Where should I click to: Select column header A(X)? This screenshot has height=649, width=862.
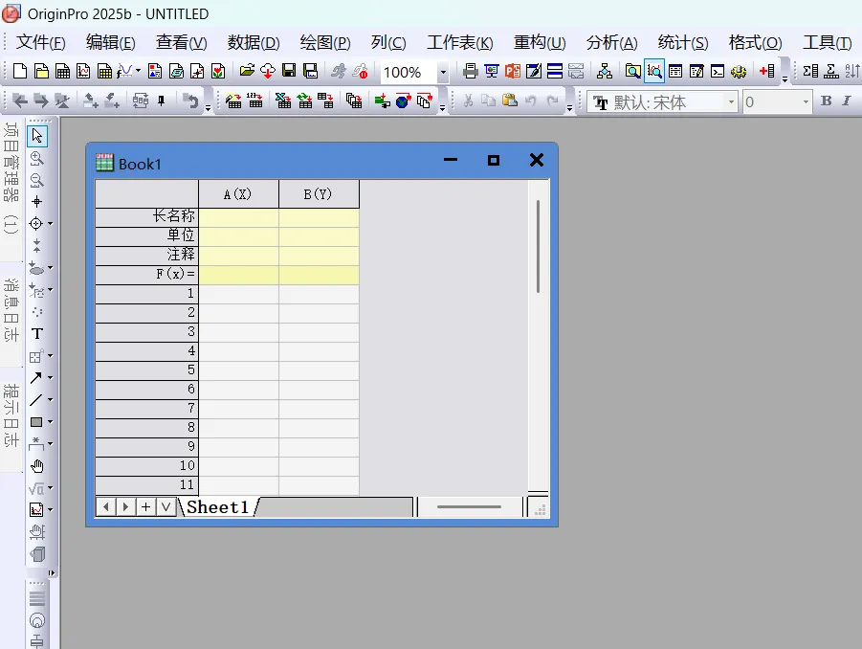tap(238, 194)
